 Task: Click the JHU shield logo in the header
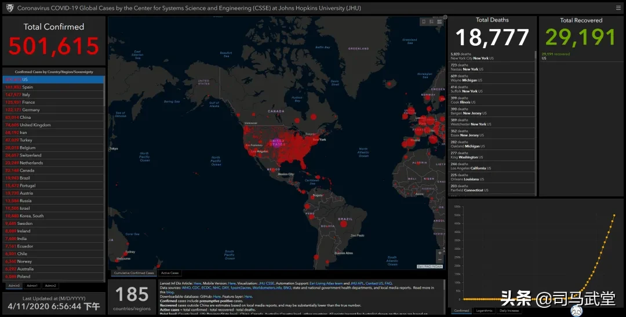[x=9, y=8]
